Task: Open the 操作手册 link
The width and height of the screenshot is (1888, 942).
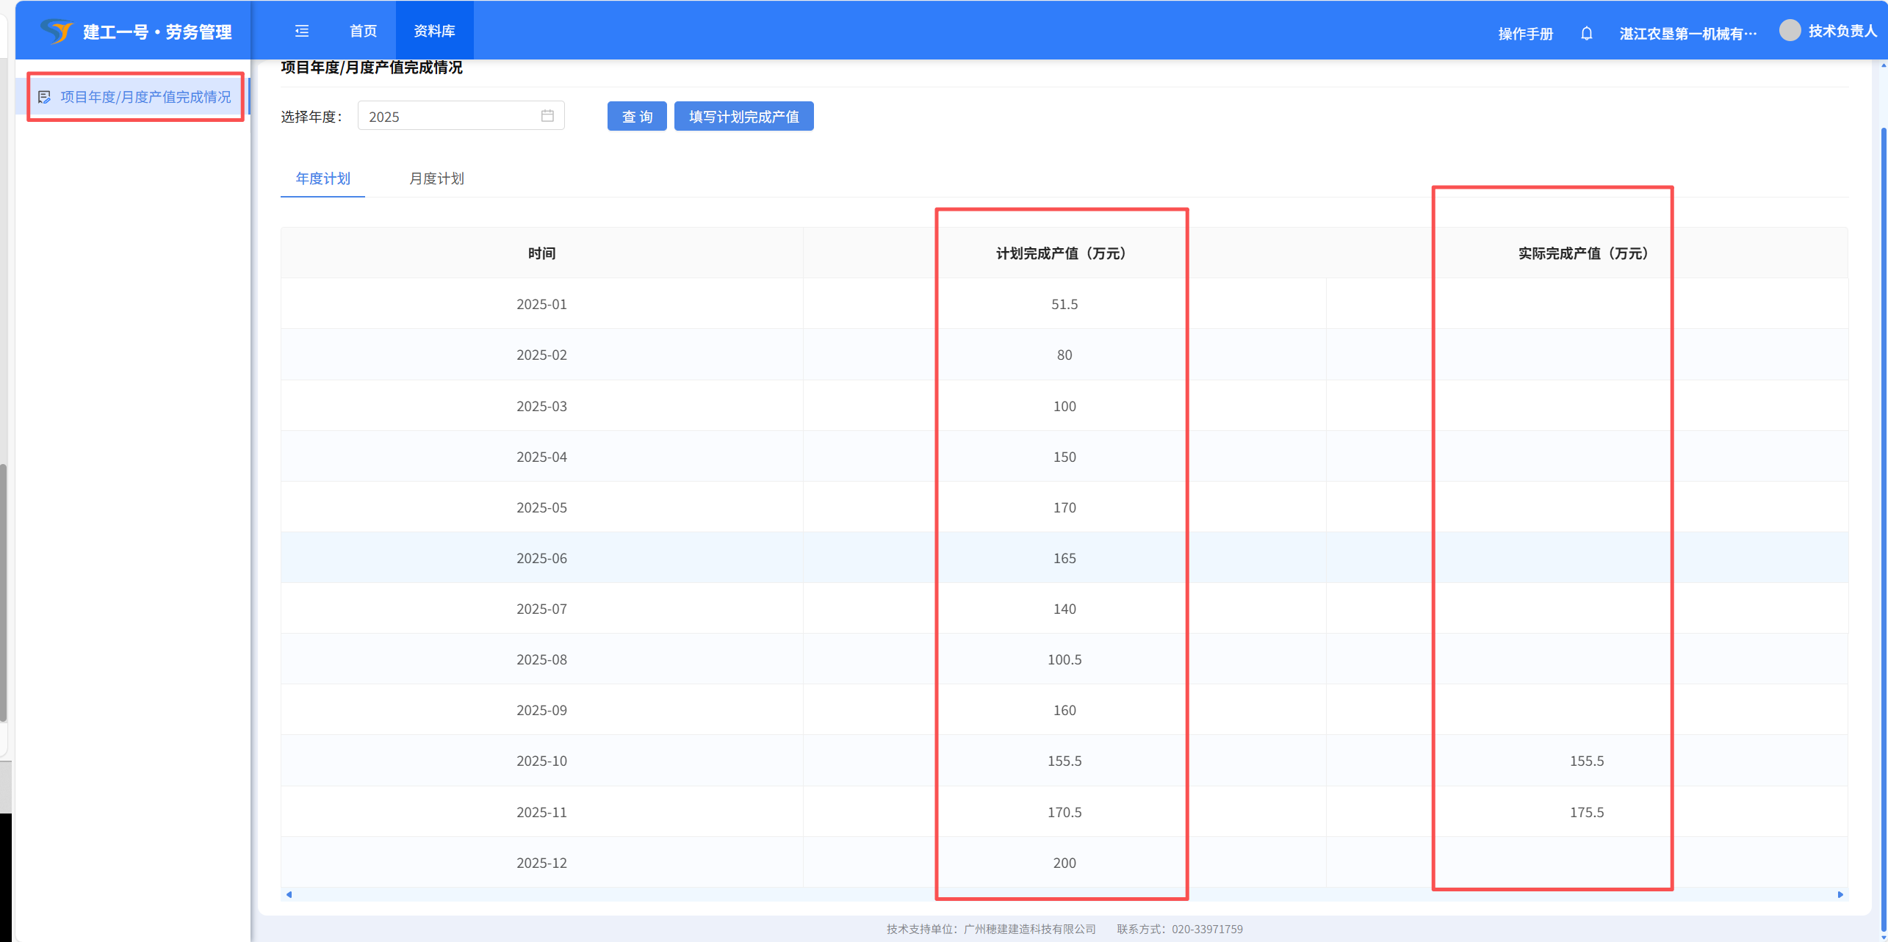Action: click(x=1525, y=34)
